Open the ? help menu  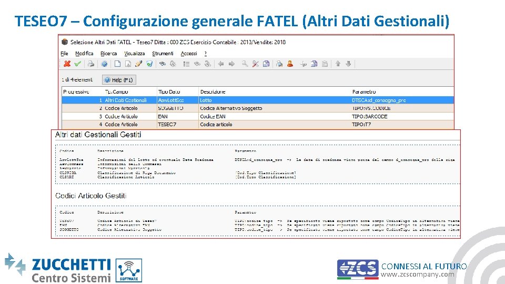(x=206, y=54)
